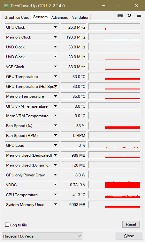Click the Close button at bottom

129,236
